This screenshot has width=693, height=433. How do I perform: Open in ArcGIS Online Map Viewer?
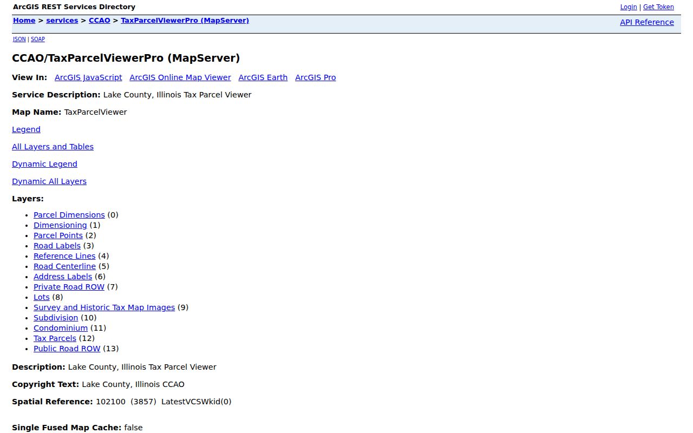[x=180, y=77]
